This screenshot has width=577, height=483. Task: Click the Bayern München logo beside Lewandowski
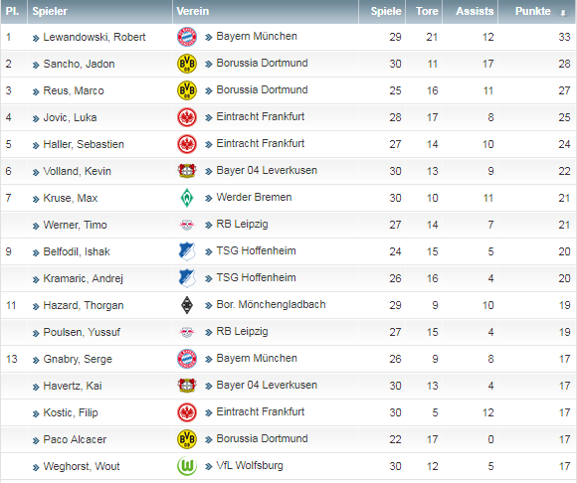point(187,37)
